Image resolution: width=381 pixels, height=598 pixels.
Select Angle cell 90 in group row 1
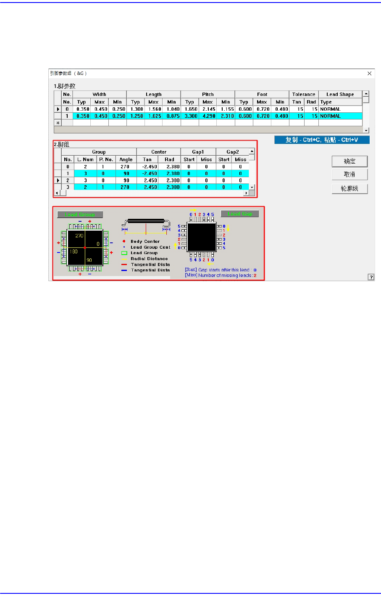[126, 173]
